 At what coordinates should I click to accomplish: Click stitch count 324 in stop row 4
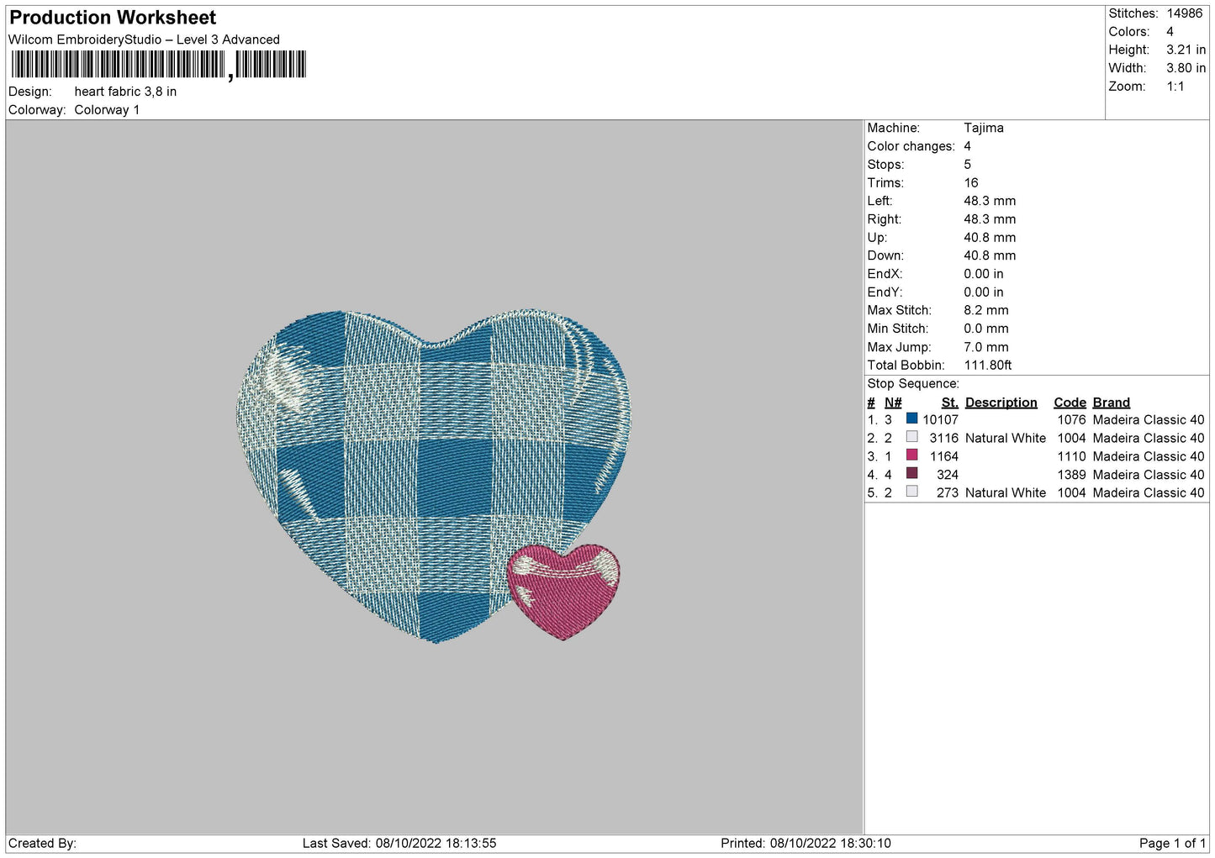(948, 475)
